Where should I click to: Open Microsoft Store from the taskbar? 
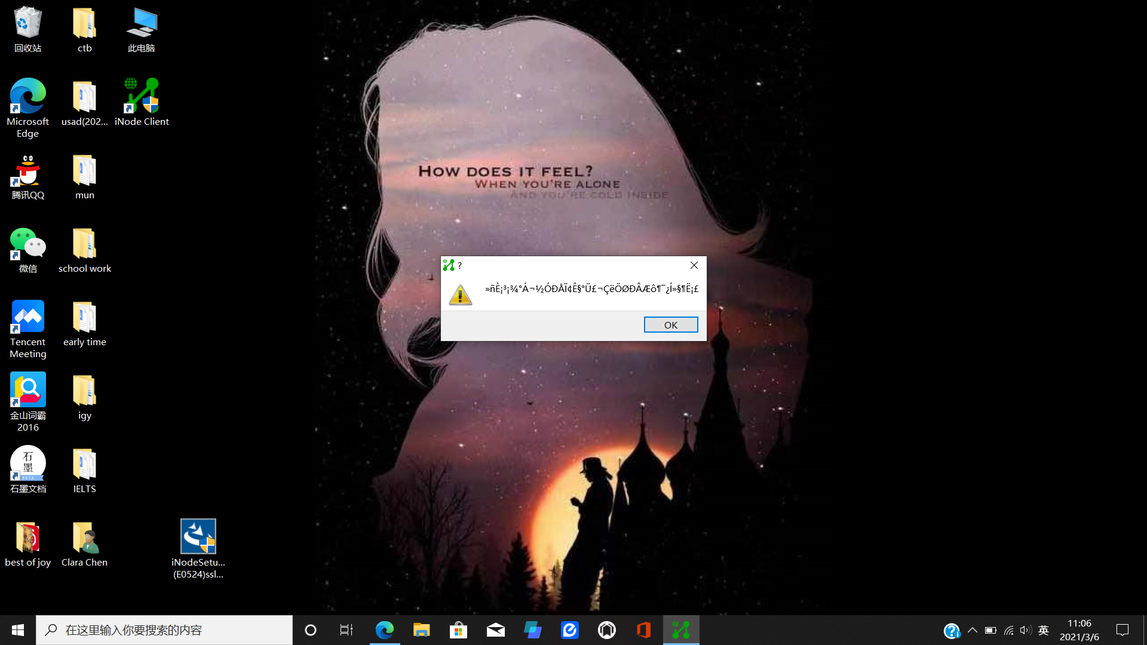[x=458, y=630]
